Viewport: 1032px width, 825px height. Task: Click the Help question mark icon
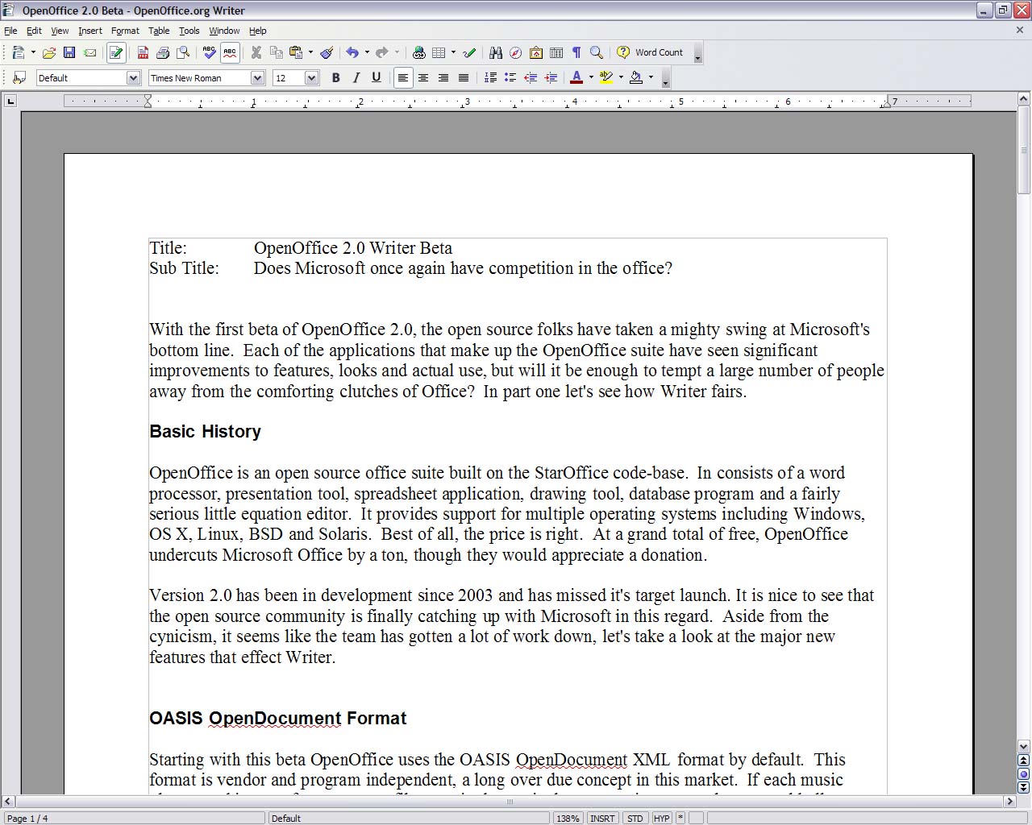[x=623, y=52]
